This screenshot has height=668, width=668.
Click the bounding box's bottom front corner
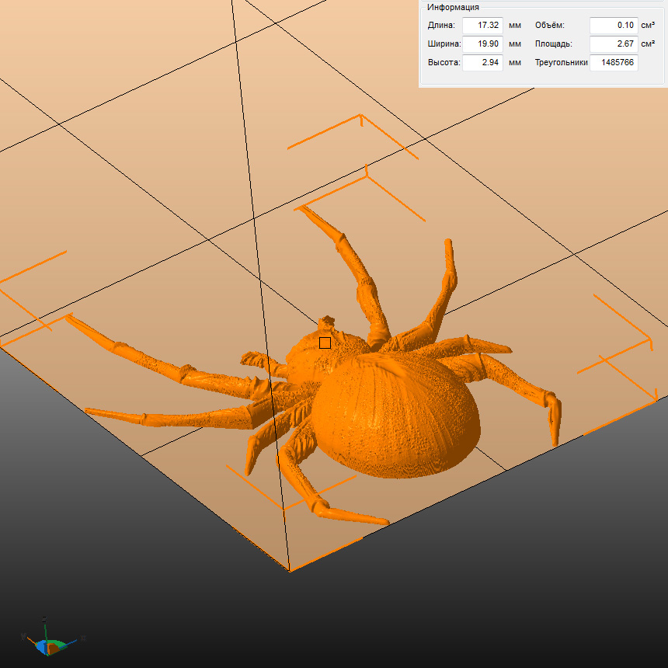(290, 571)
